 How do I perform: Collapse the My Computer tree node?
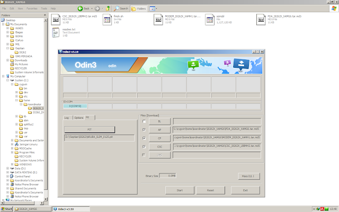click(x=3, y=76)
